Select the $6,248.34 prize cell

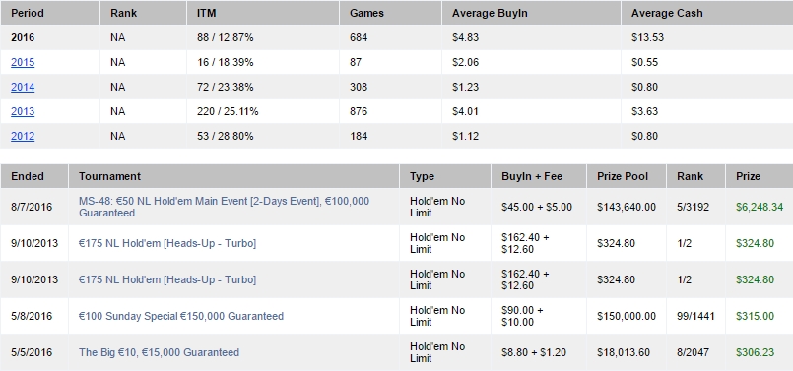pyautogui.click(x=760, y=207)
